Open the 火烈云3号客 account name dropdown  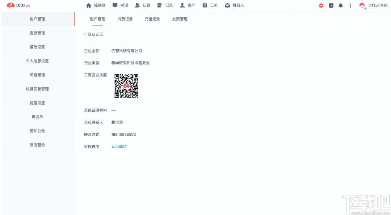click(379, 5)
